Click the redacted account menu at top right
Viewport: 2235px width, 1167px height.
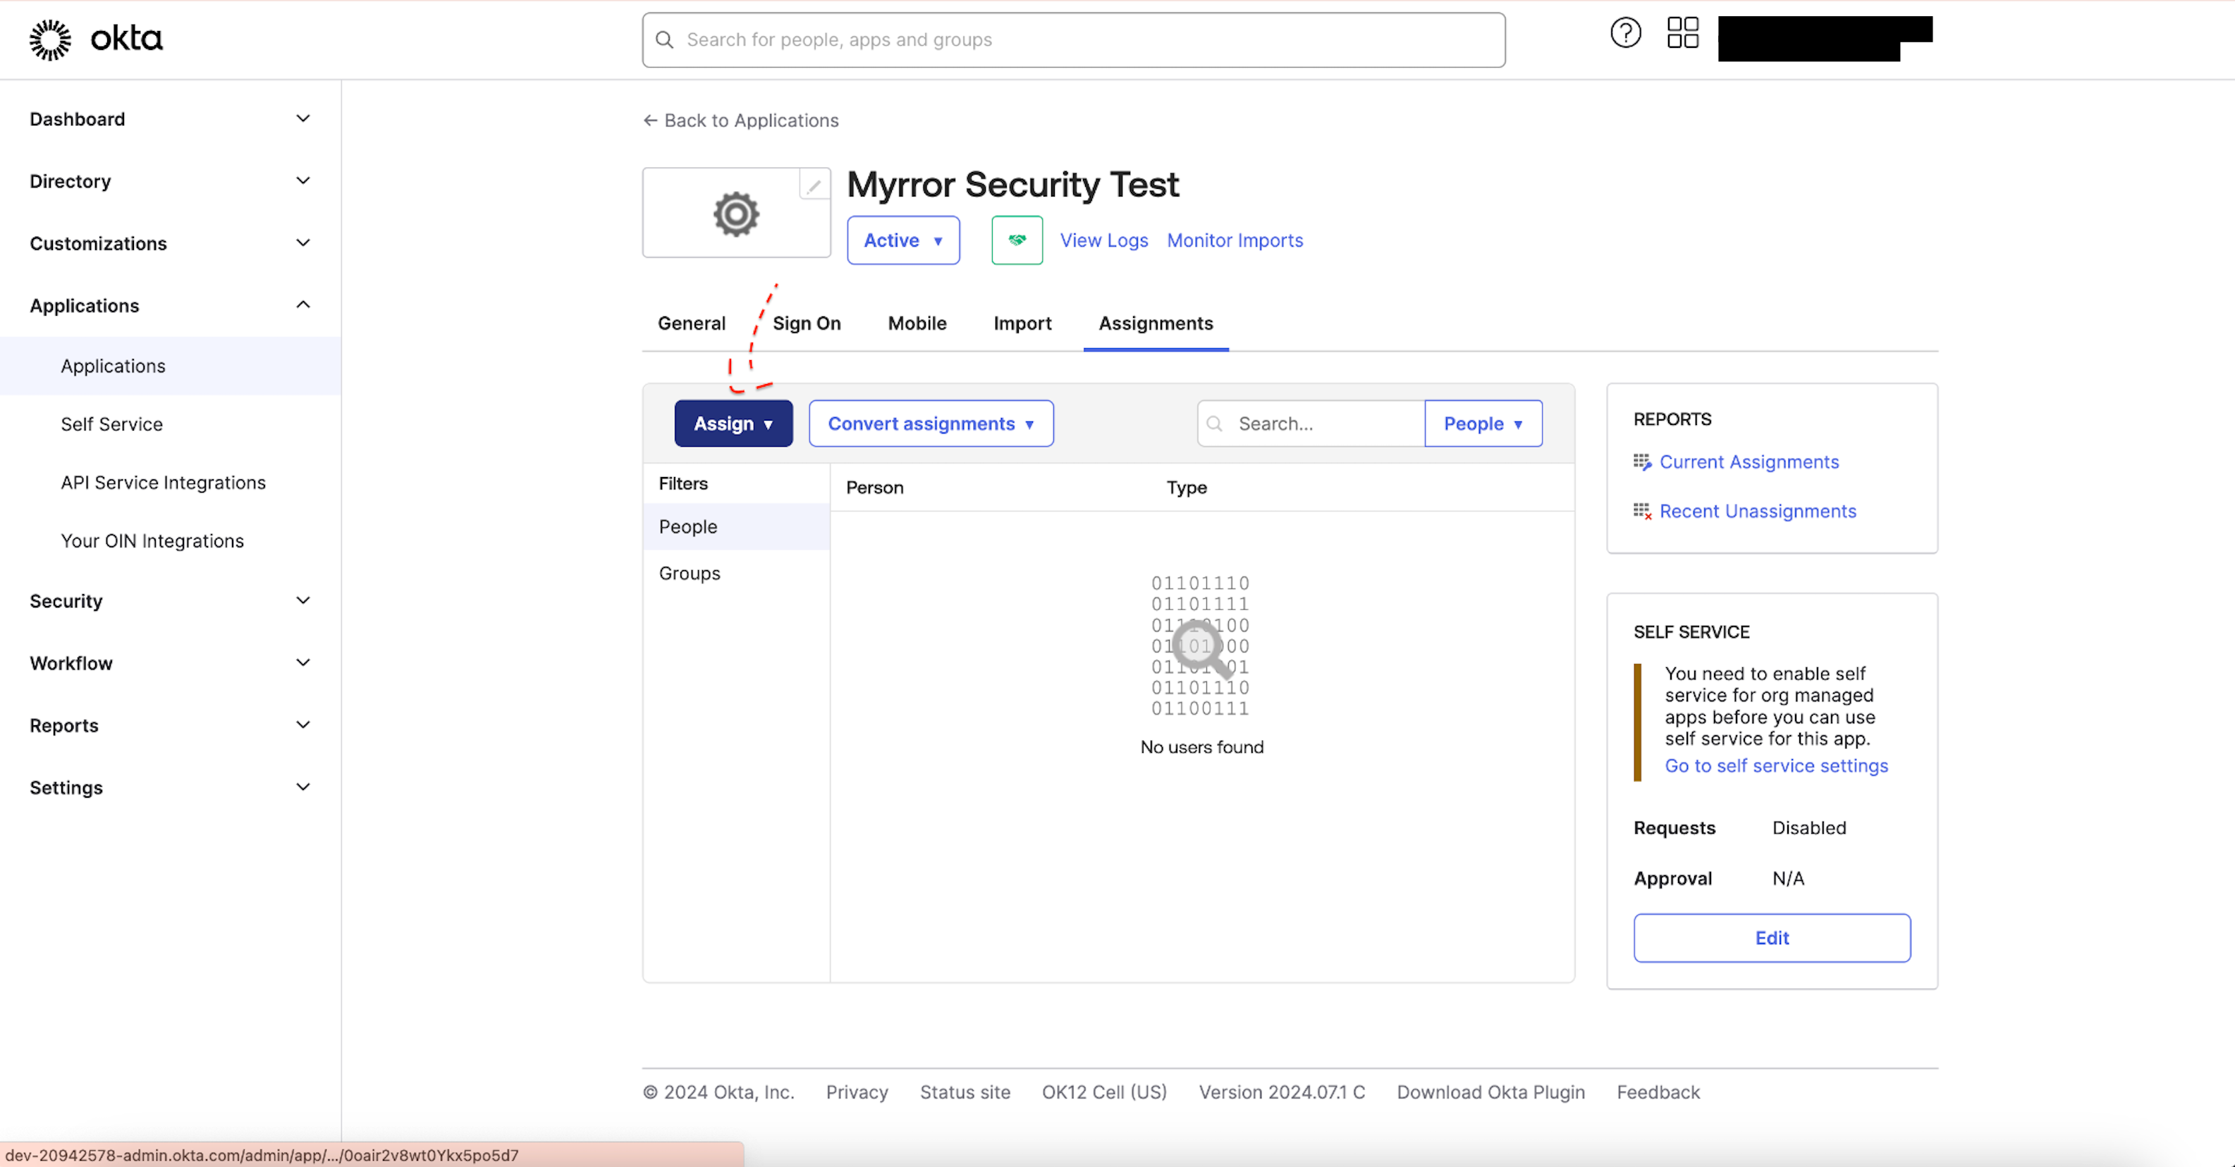1825,38
